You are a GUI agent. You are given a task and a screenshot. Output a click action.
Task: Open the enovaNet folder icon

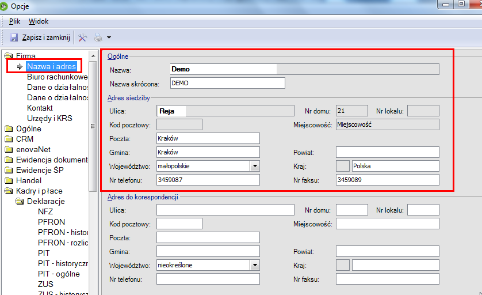click(x=9, y=149)
